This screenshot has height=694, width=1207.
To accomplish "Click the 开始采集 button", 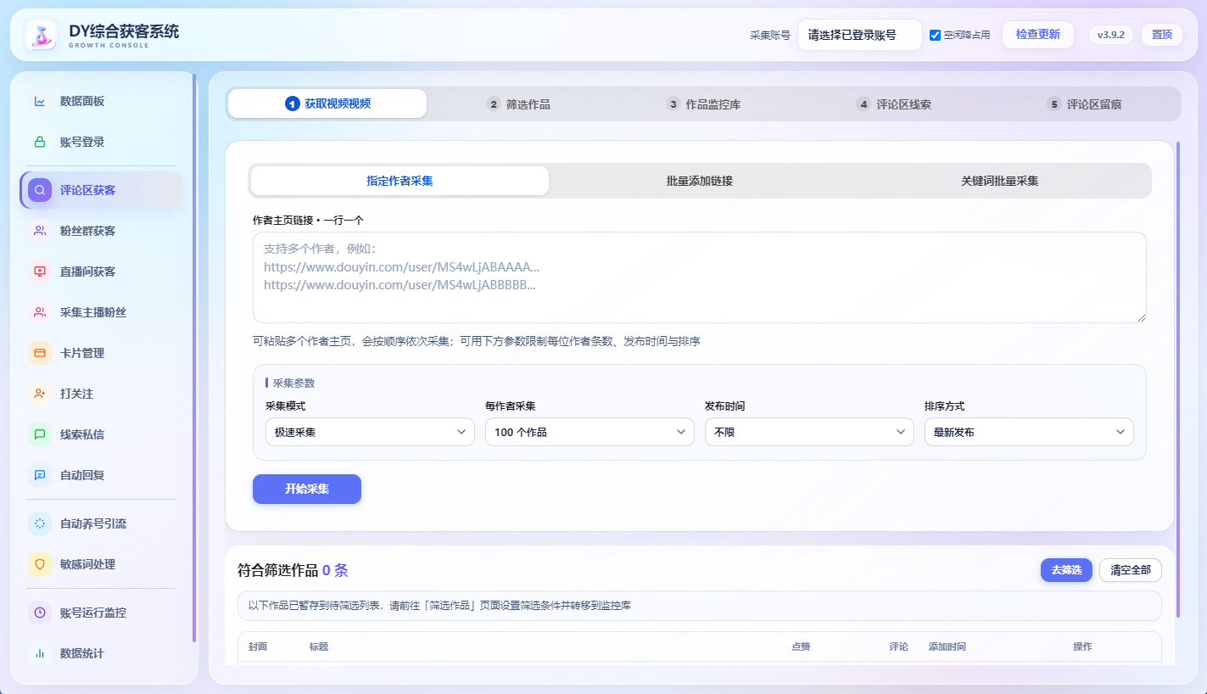I will (x=307, y=489).
